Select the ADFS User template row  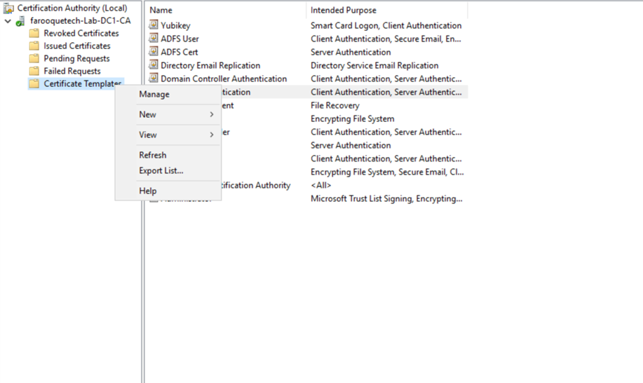(x=179, y=39)
